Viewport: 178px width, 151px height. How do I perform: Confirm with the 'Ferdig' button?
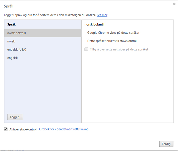(166, 144)
